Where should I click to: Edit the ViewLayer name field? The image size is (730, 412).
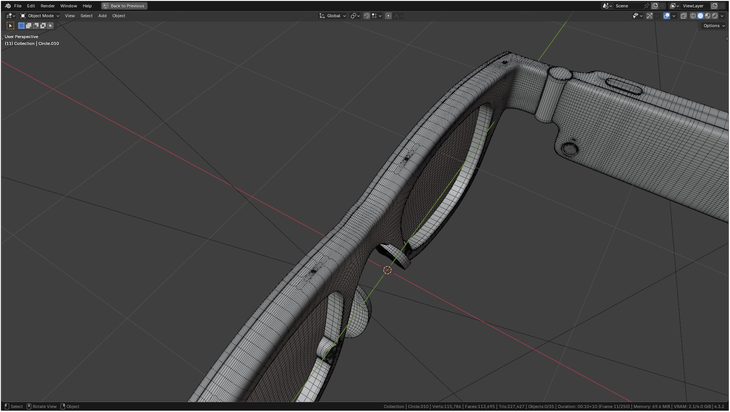(696, 6)
